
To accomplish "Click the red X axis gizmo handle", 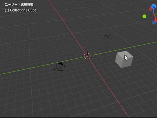I will (156, 20).
